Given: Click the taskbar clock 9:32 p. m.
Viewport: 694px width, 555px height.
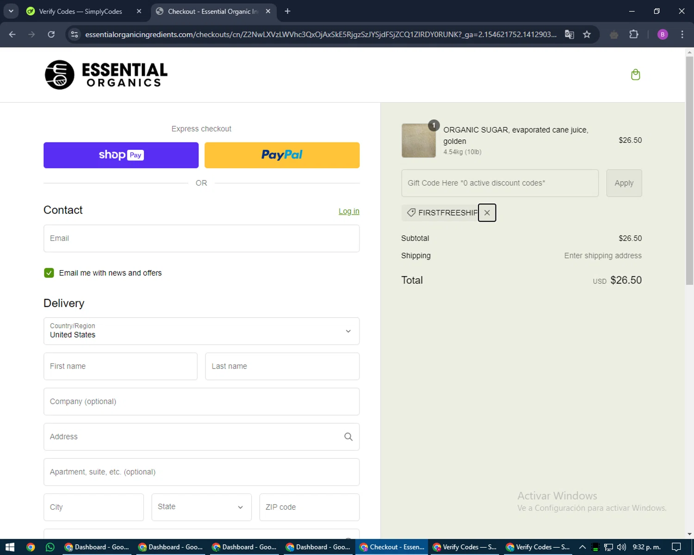Looking at the screenshot, I should [646, 547].
